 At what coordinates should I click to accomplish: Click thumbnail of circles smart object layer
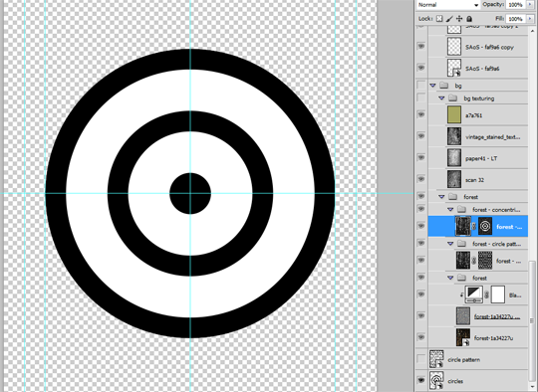click(436, 381)
